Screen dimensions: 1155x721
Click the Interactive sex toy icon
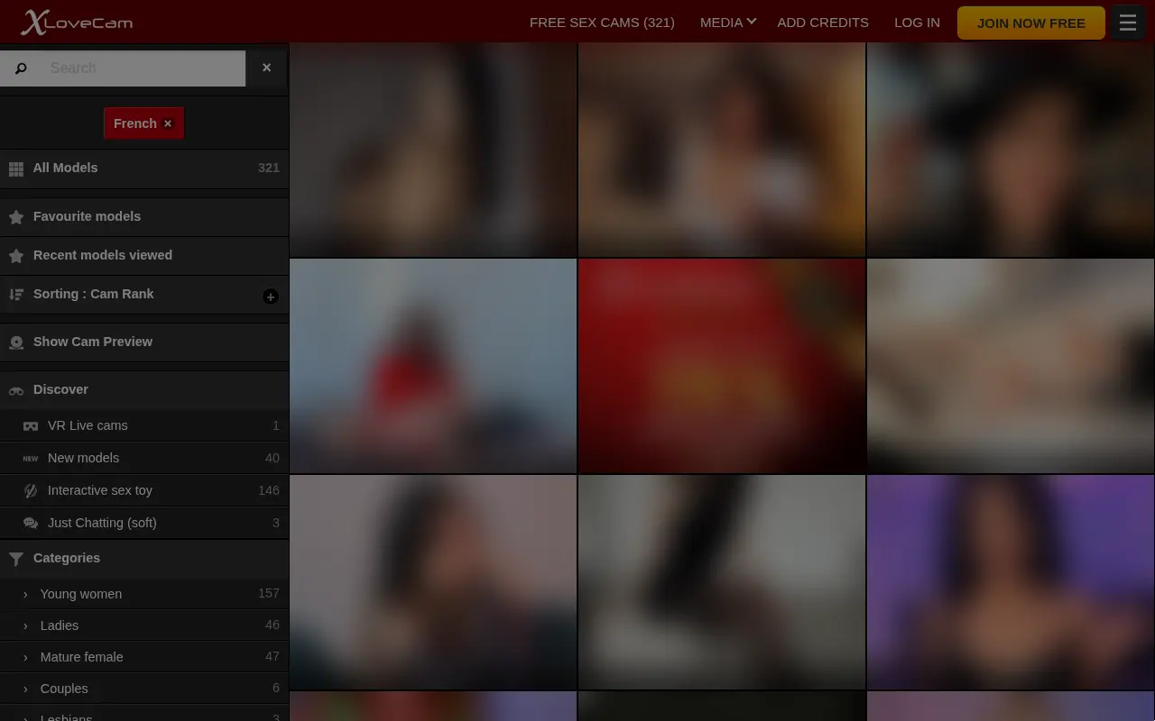(31, 491)
